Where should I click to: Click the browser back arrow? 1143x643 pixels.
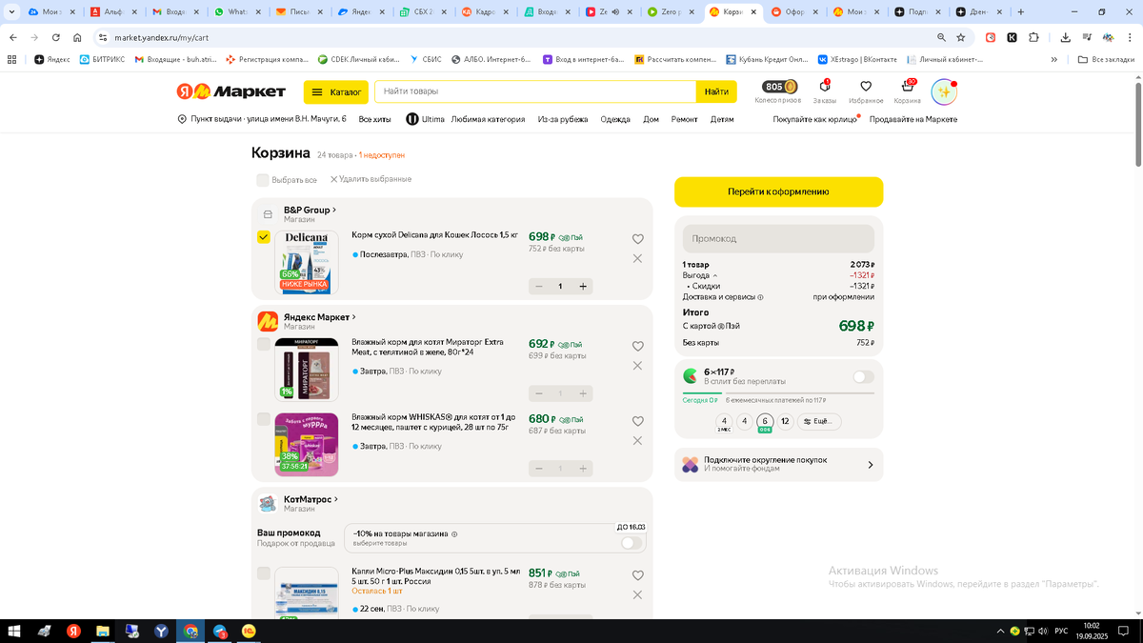(13, 37)
